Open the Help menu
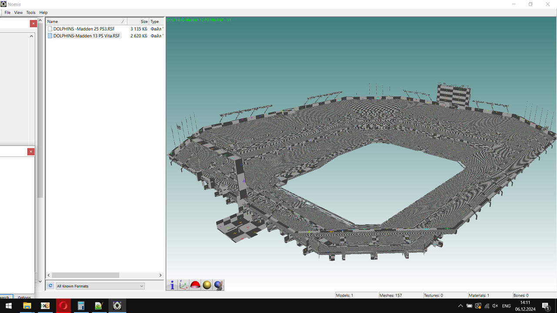This screenshot has width=557, height=313. click(x=44, y=13)
